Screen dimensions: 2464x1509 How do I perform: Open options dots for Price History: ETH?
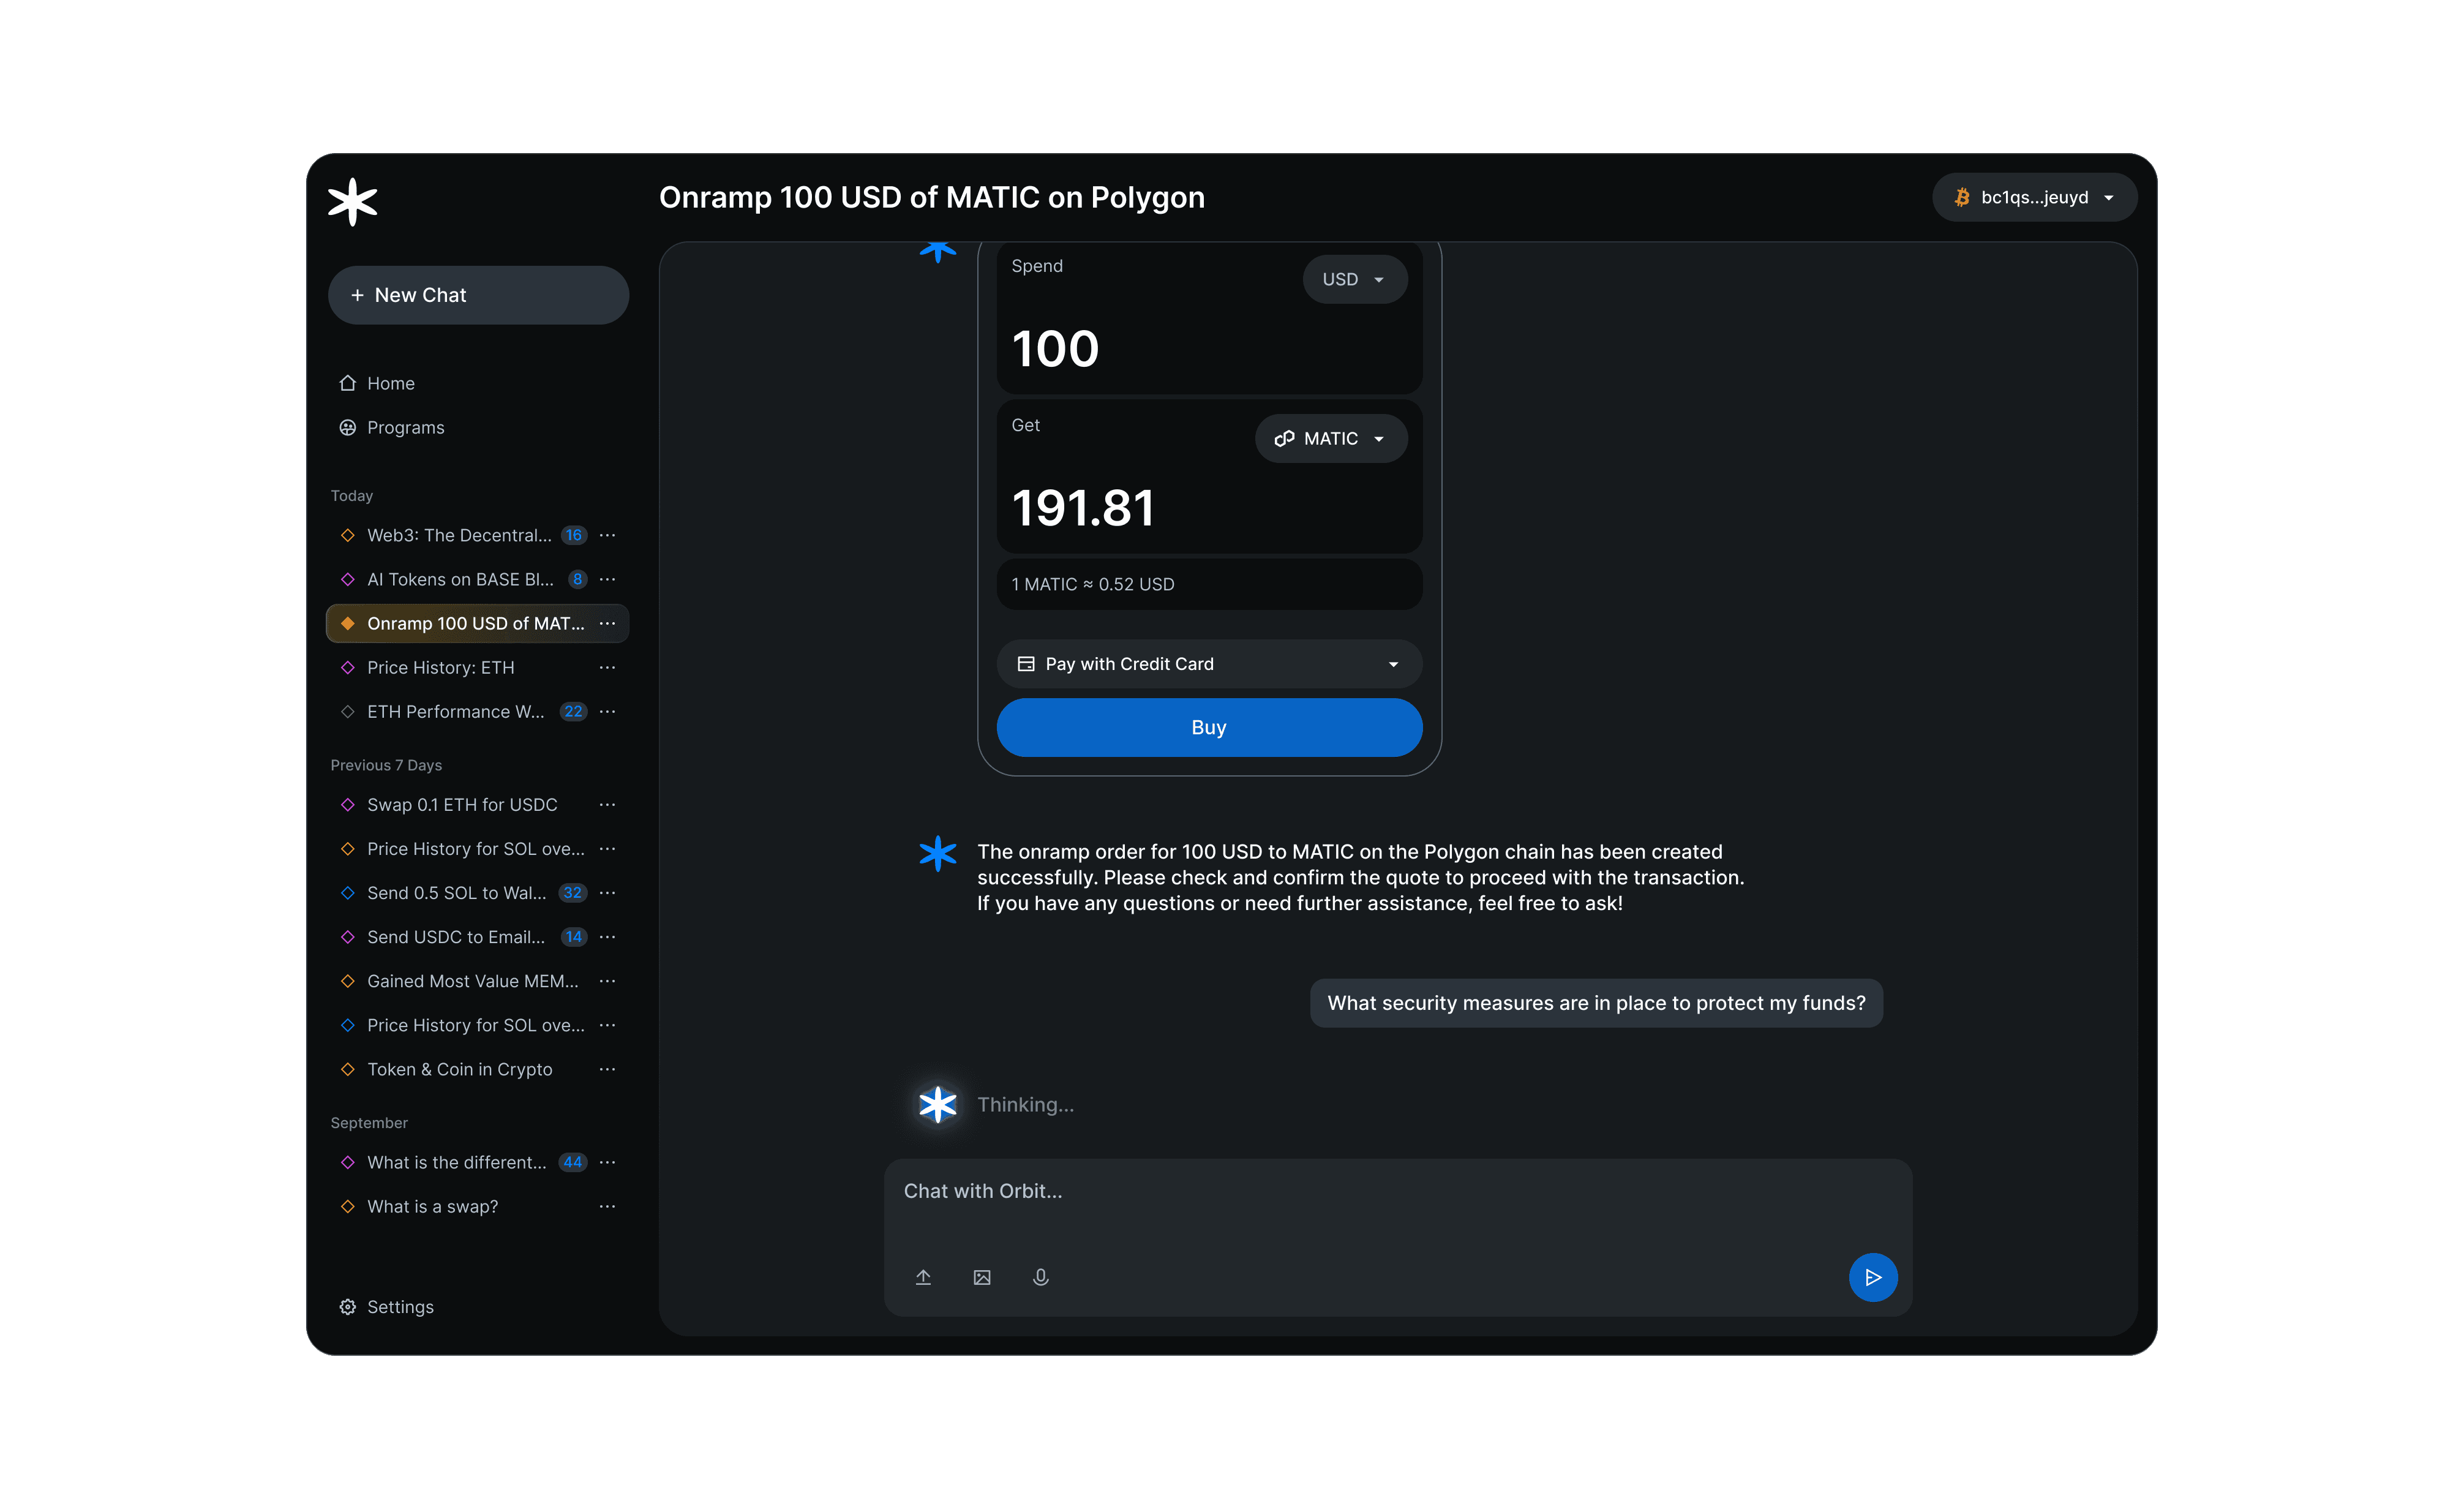point(607,667)
